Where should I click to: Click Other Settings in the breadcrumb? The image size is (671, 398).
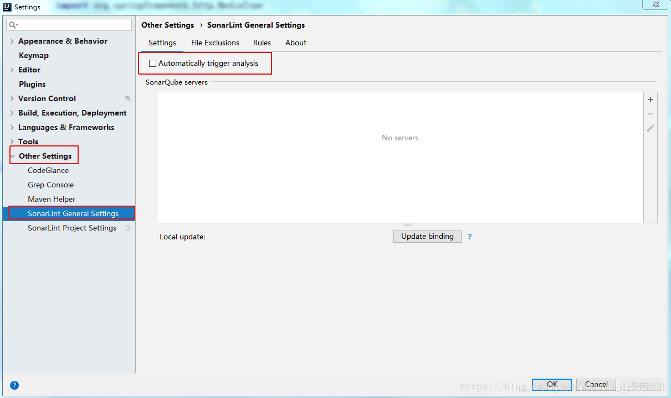(168, 25)
